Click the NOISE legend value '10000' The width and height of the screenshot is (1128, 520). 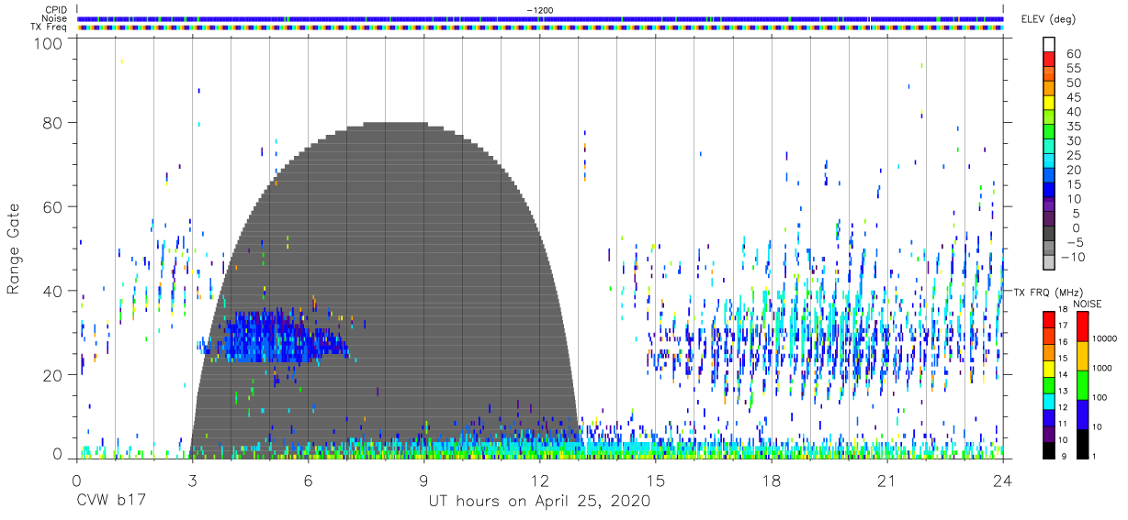click(1107, 340)
